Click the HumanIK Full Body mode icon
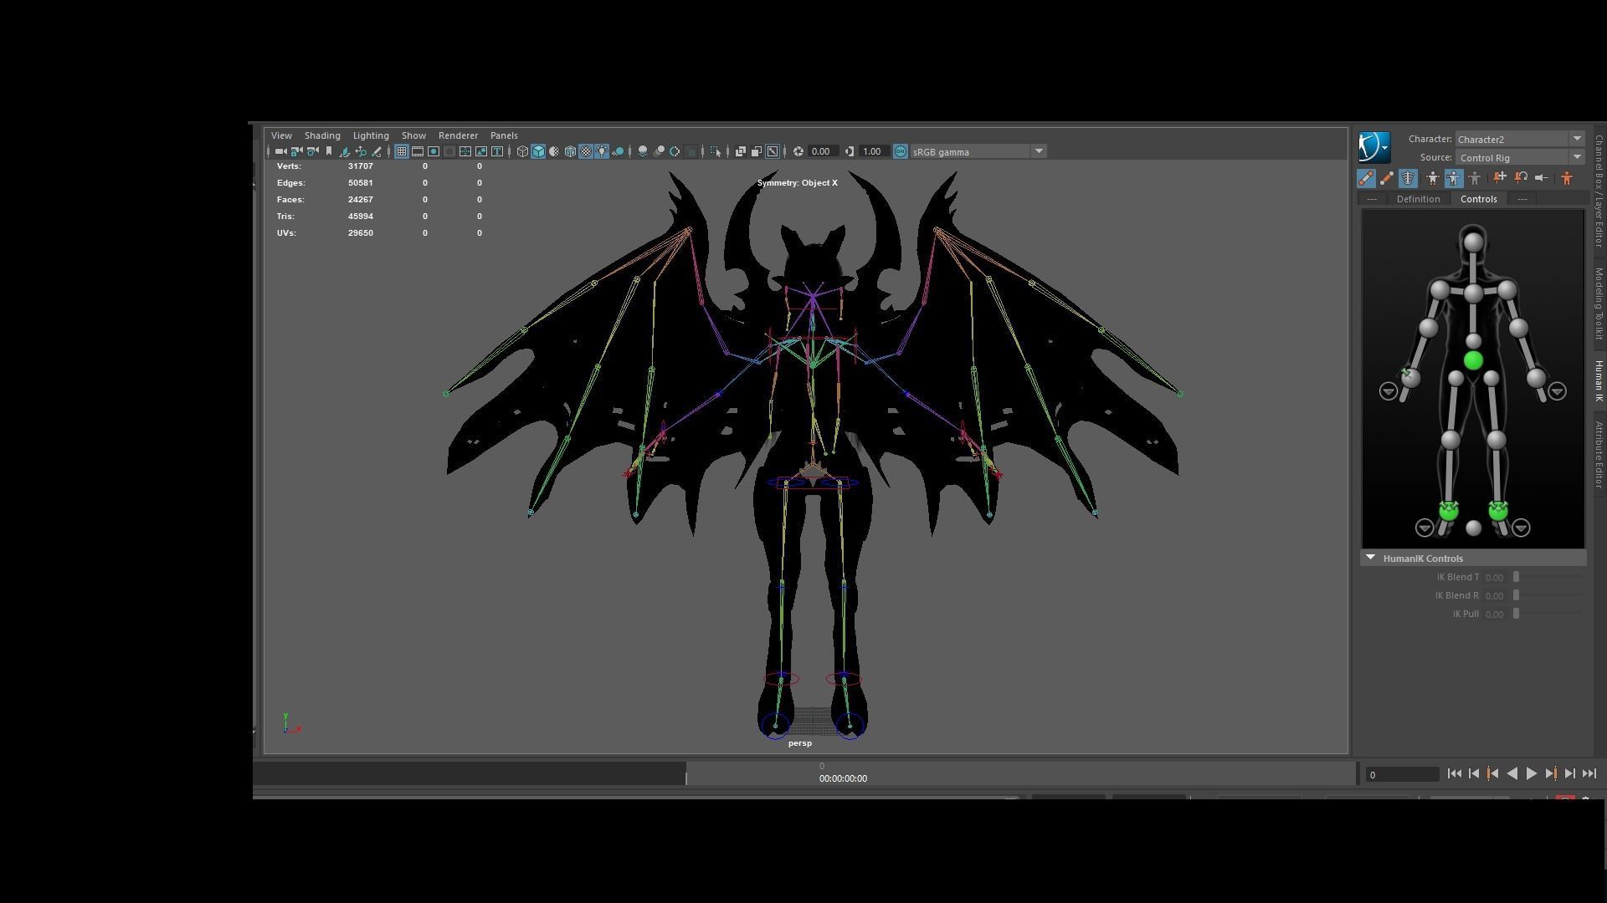1607x903 pixels. pos(1433,178)
